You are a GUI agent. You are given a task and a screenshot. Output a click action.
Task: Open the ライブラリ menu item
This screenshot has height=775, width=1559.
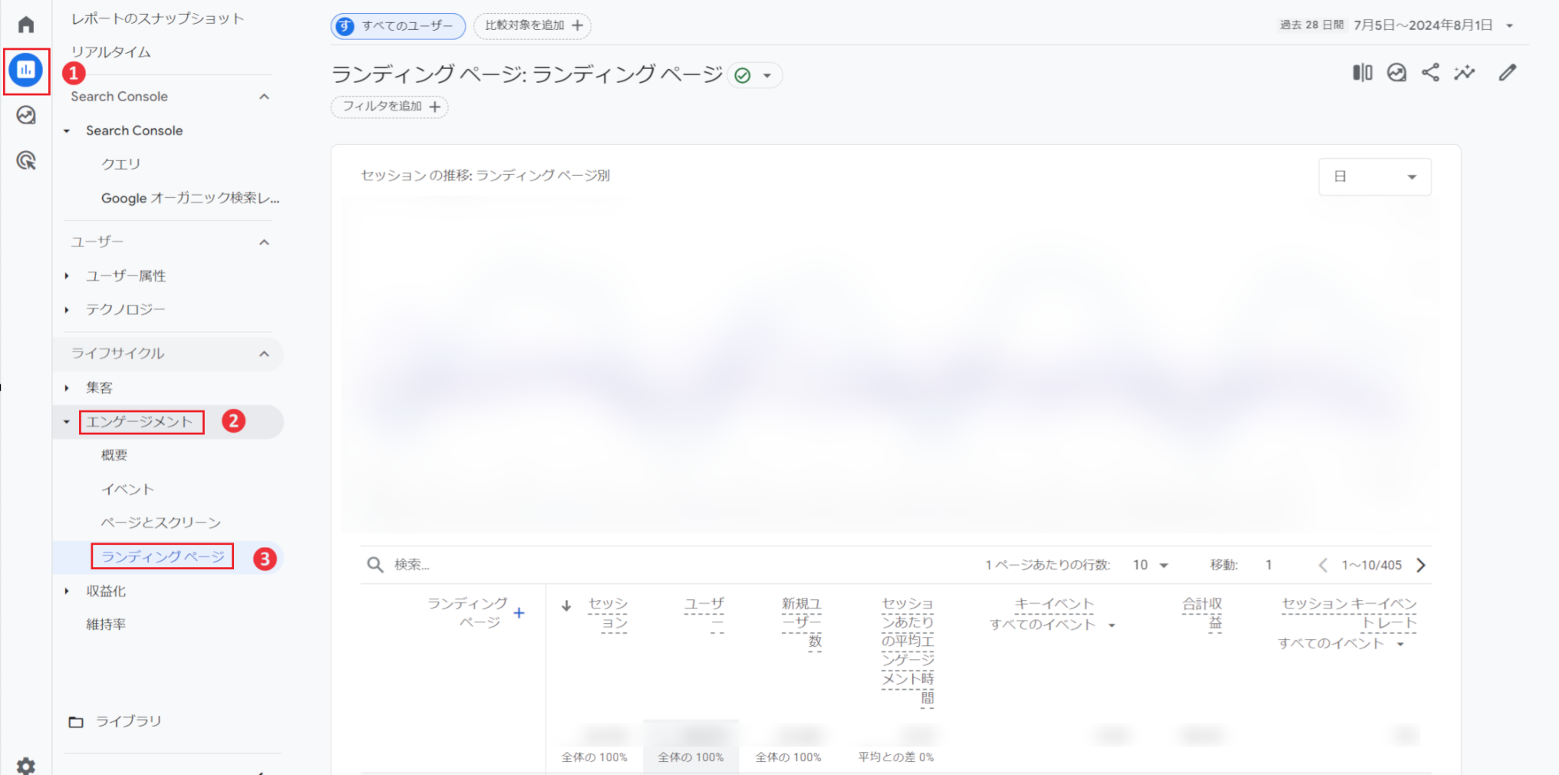tap(128, 721)
